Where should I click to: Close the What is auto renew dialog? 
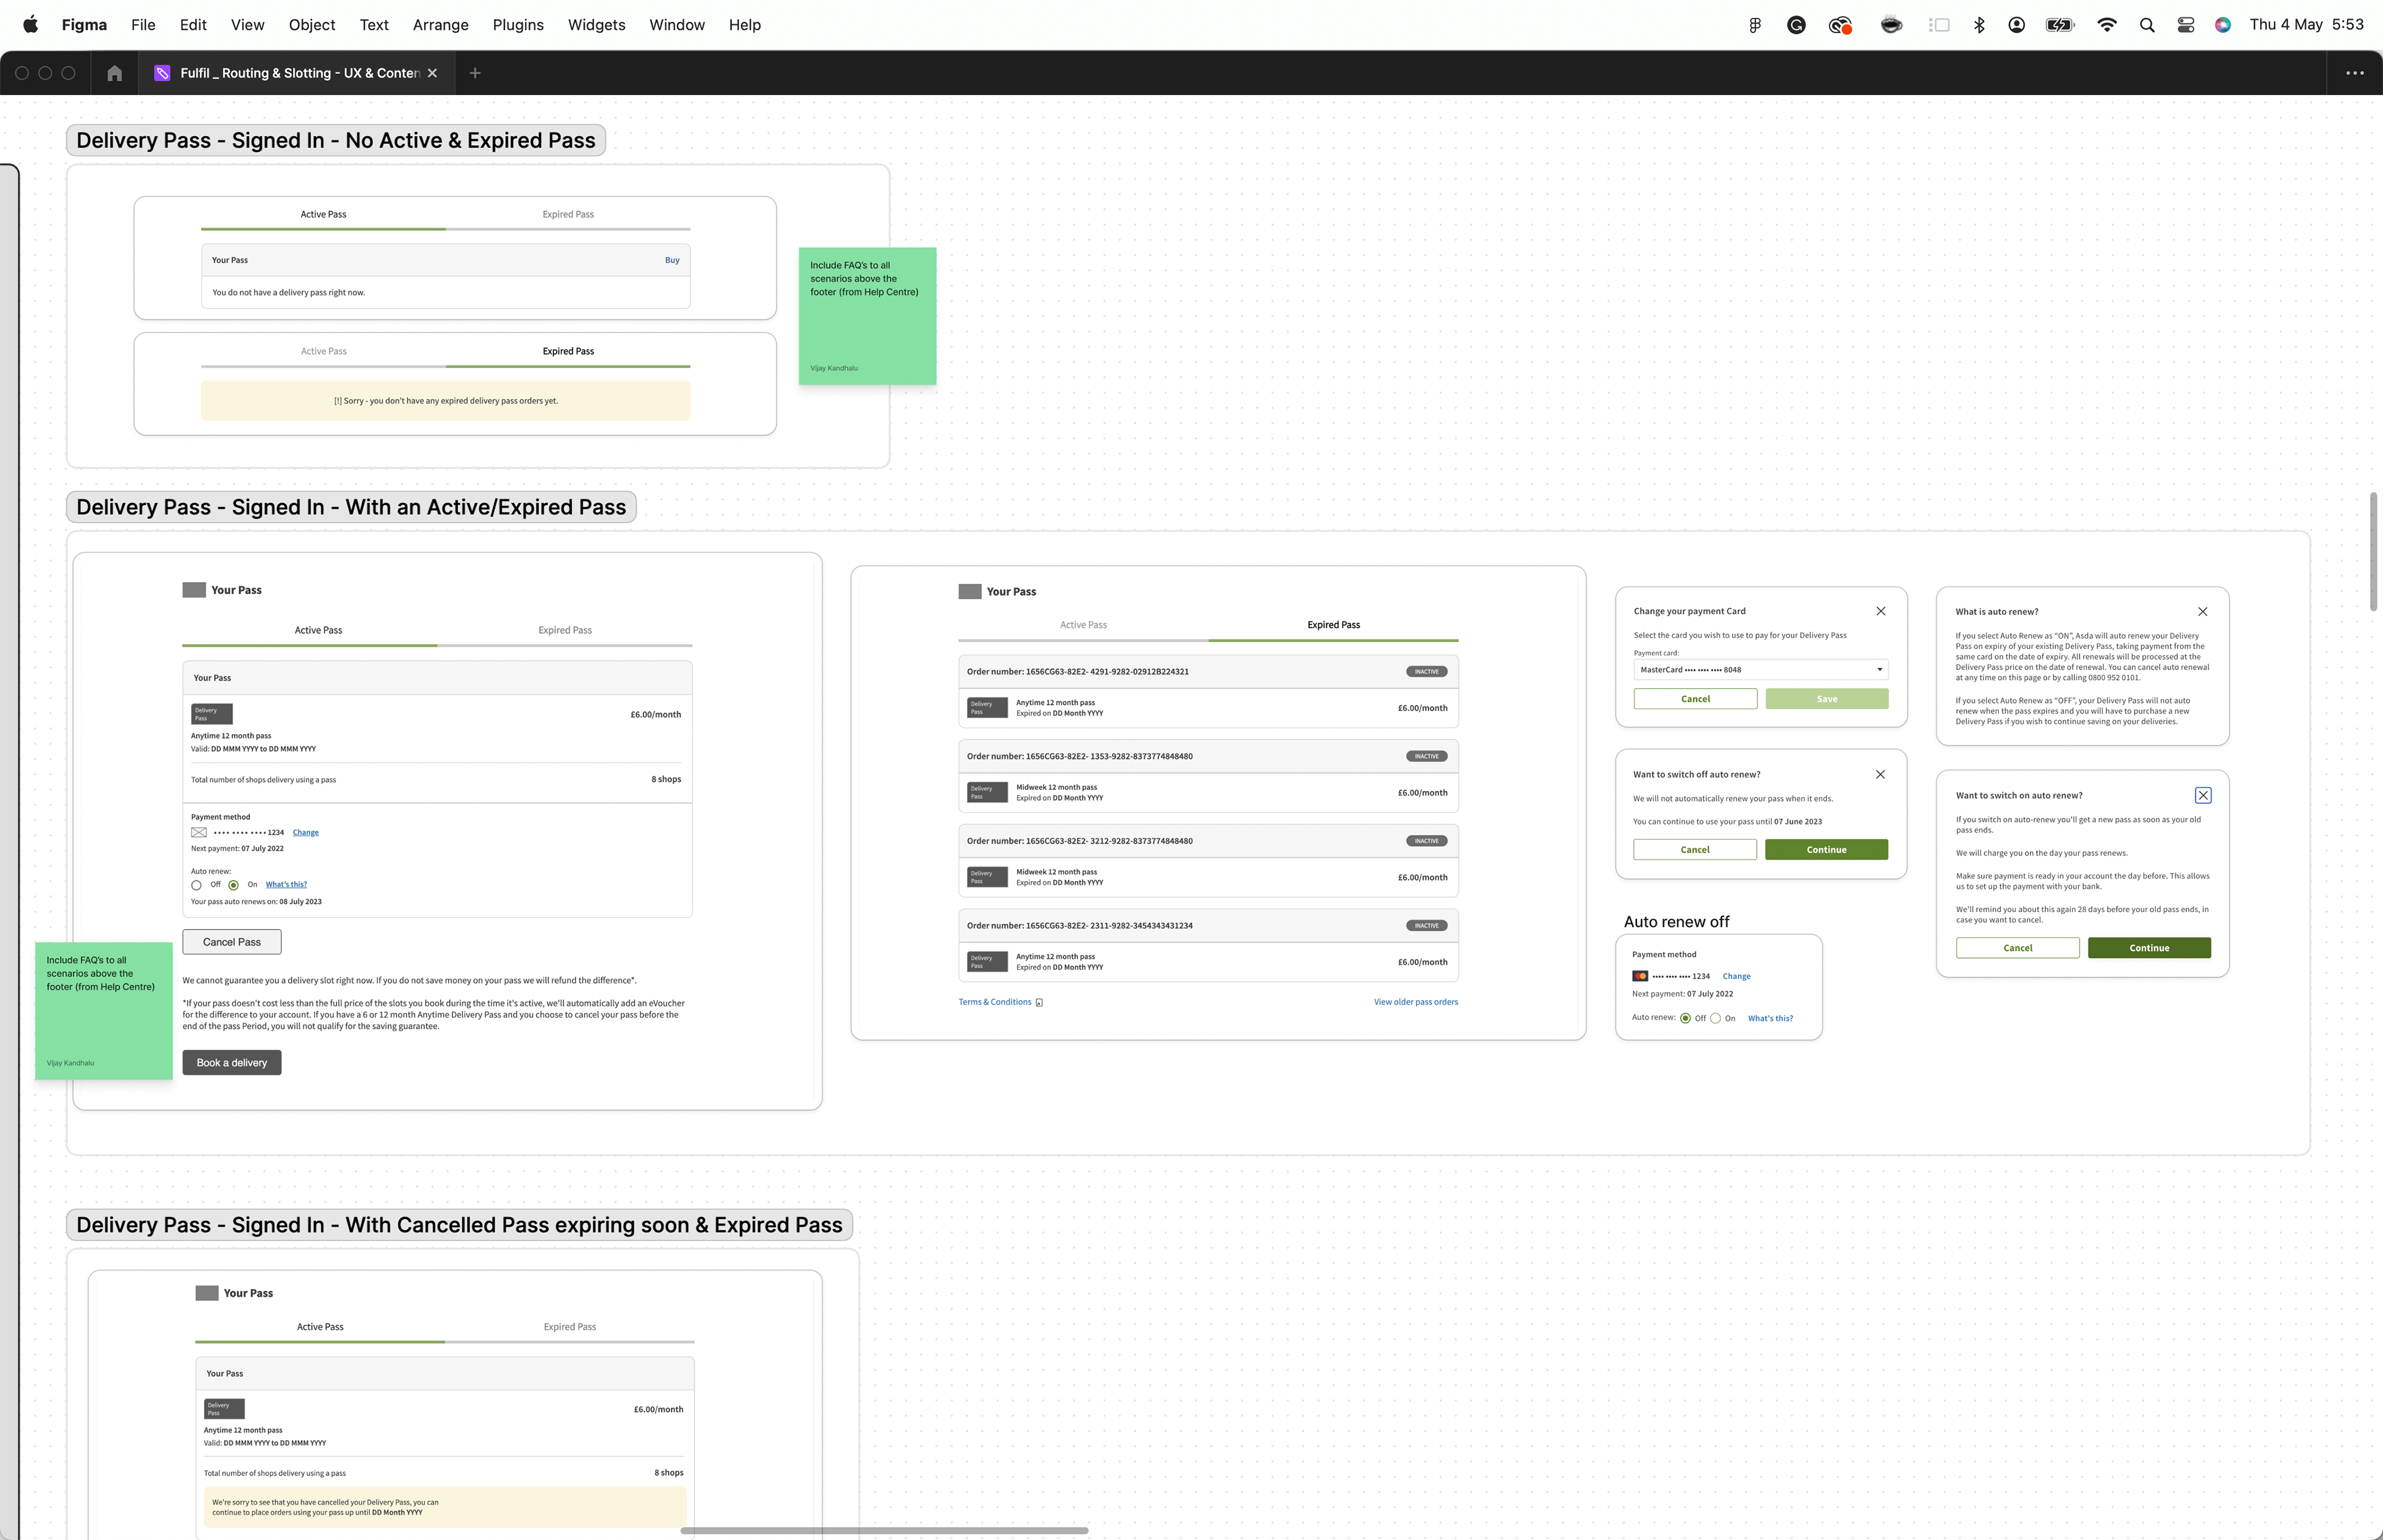[x=2202, y=611]
